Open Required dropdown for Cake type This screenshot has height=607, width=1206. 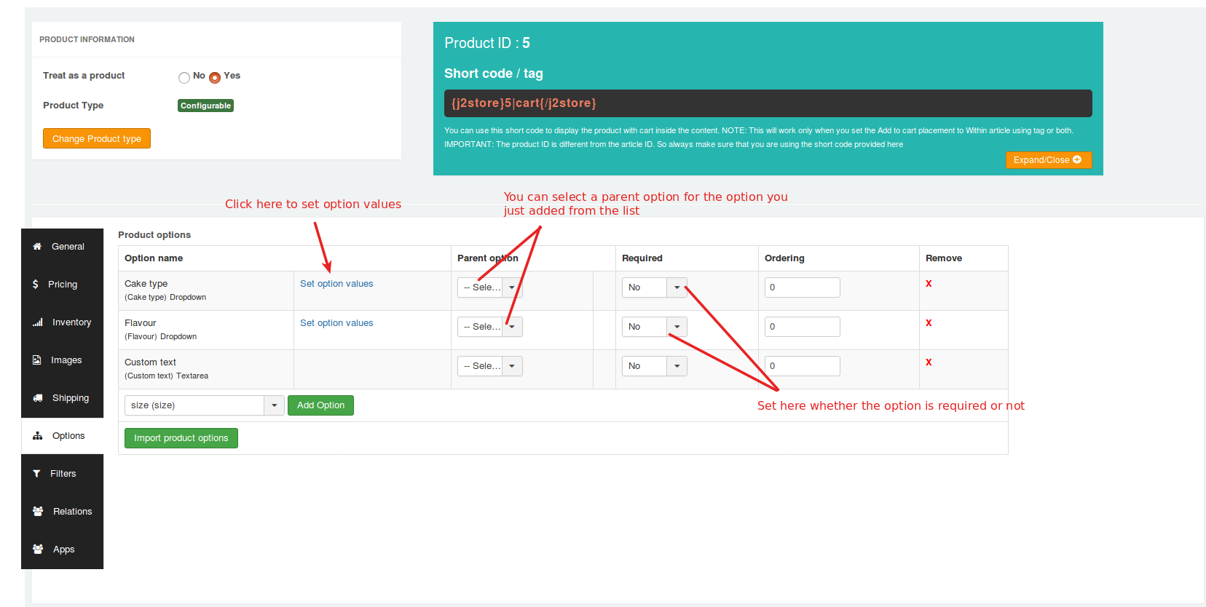click(677, 287)
